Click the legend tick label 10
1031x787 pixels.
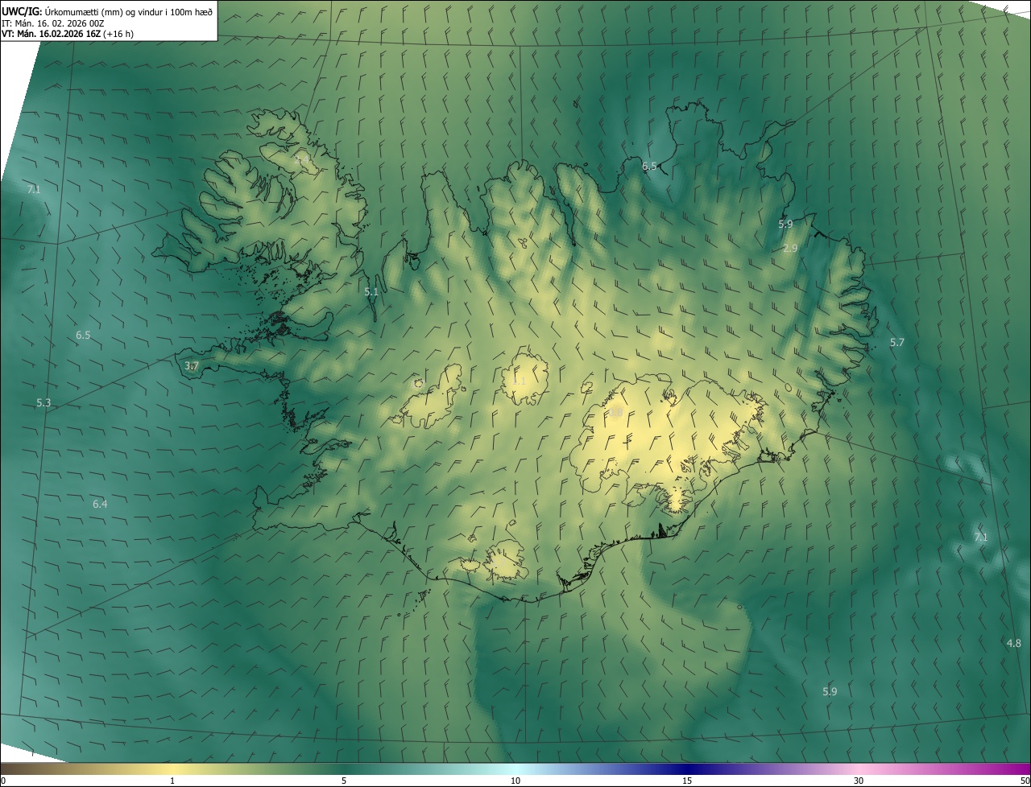point(515,781)
